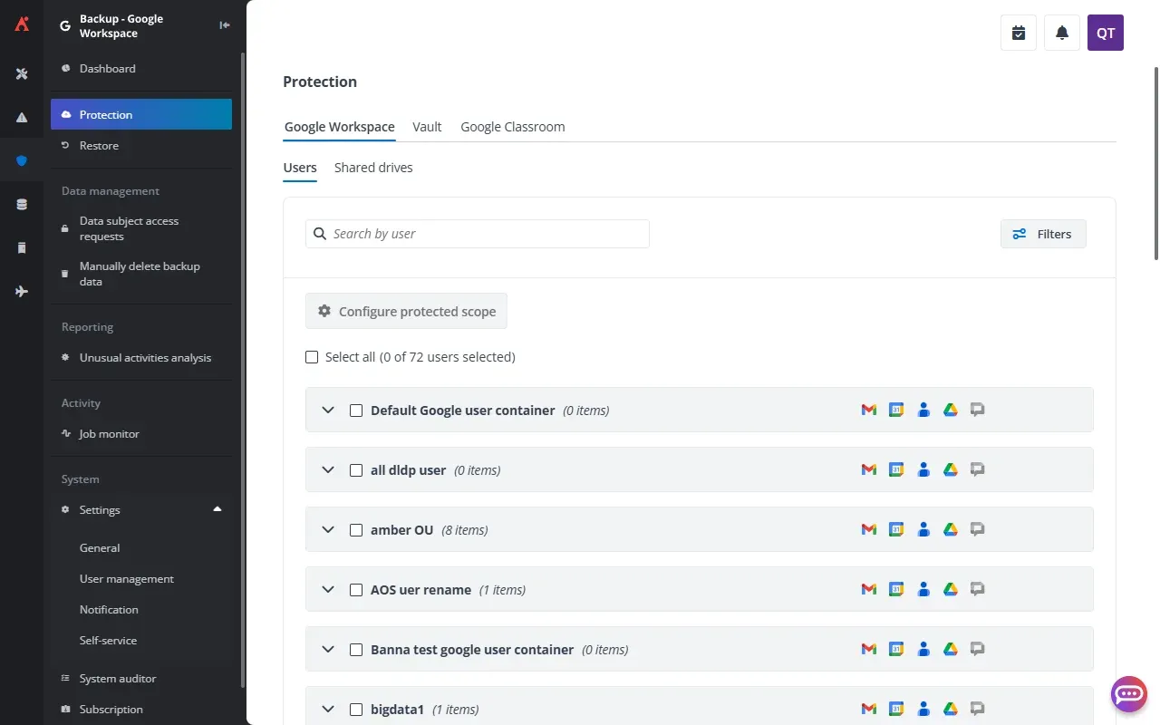
Task: Click the Search by user field
Action: (x=478, y=234)
